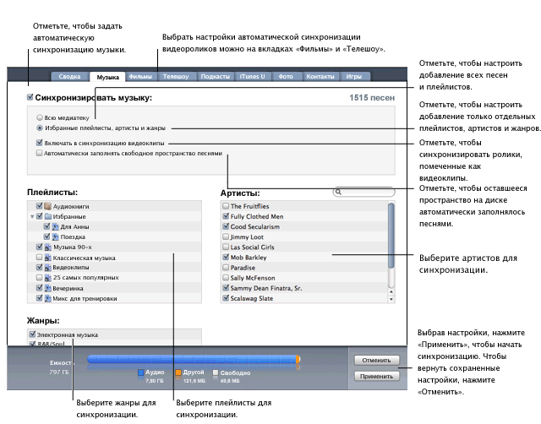Open the Контакты tab

[x=320, y=77]
